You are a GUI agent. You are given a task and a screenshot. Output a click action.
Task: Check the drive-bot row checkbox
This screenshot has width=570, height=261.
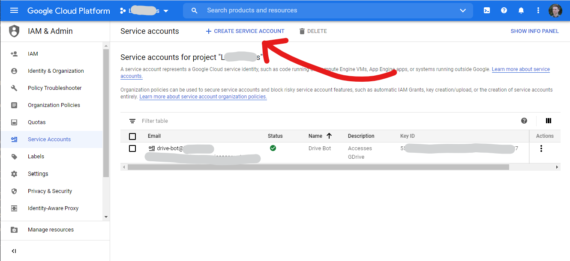pyautogui.click(x=132, y=148)
